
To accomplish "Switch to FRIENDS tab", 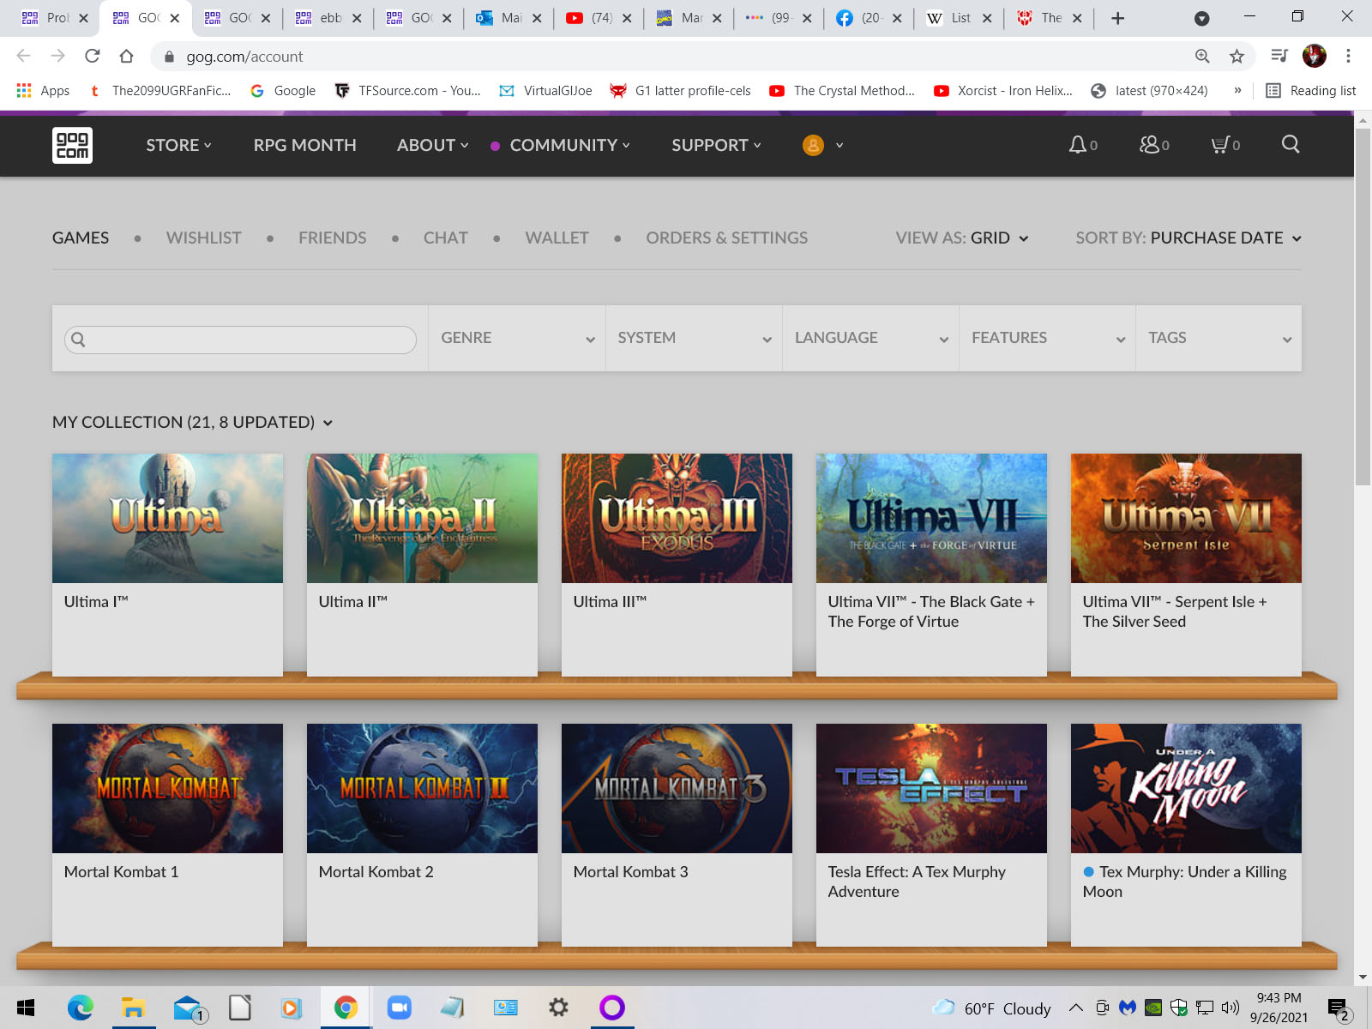I will 332,238.
